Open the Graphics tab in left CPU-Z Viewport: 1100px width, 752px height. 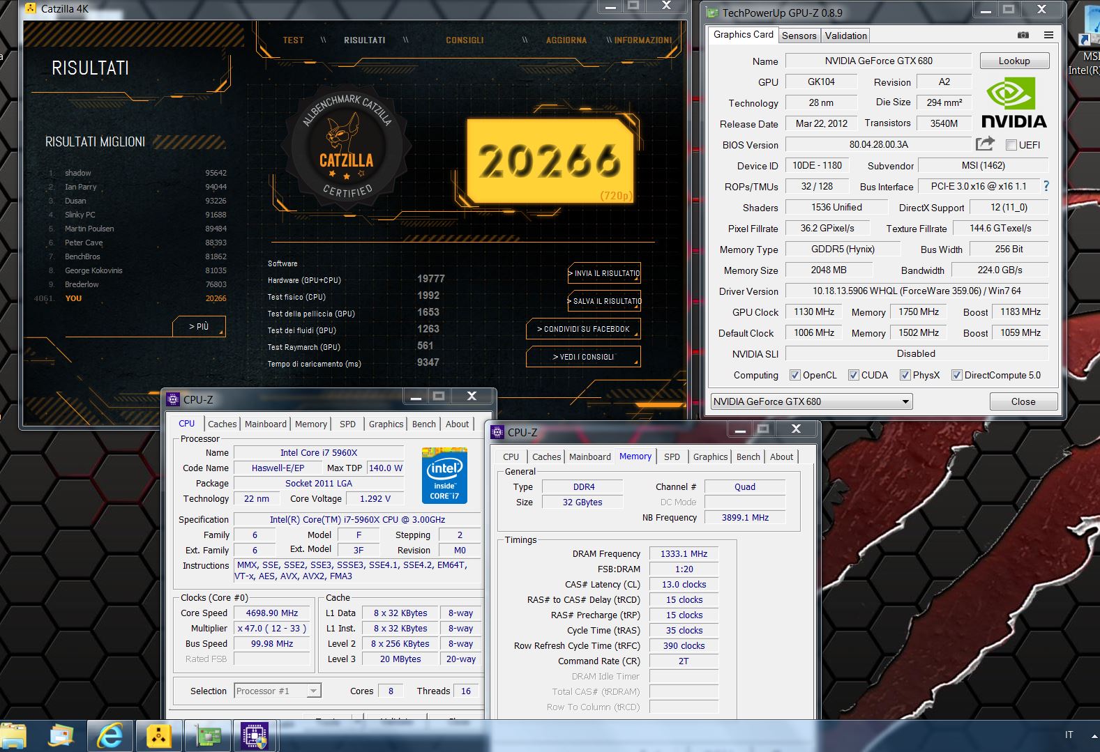click(386, 424)
